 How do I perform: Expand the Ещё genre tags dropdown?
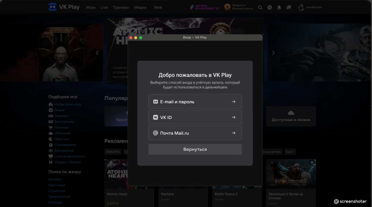tap(290, 152)
